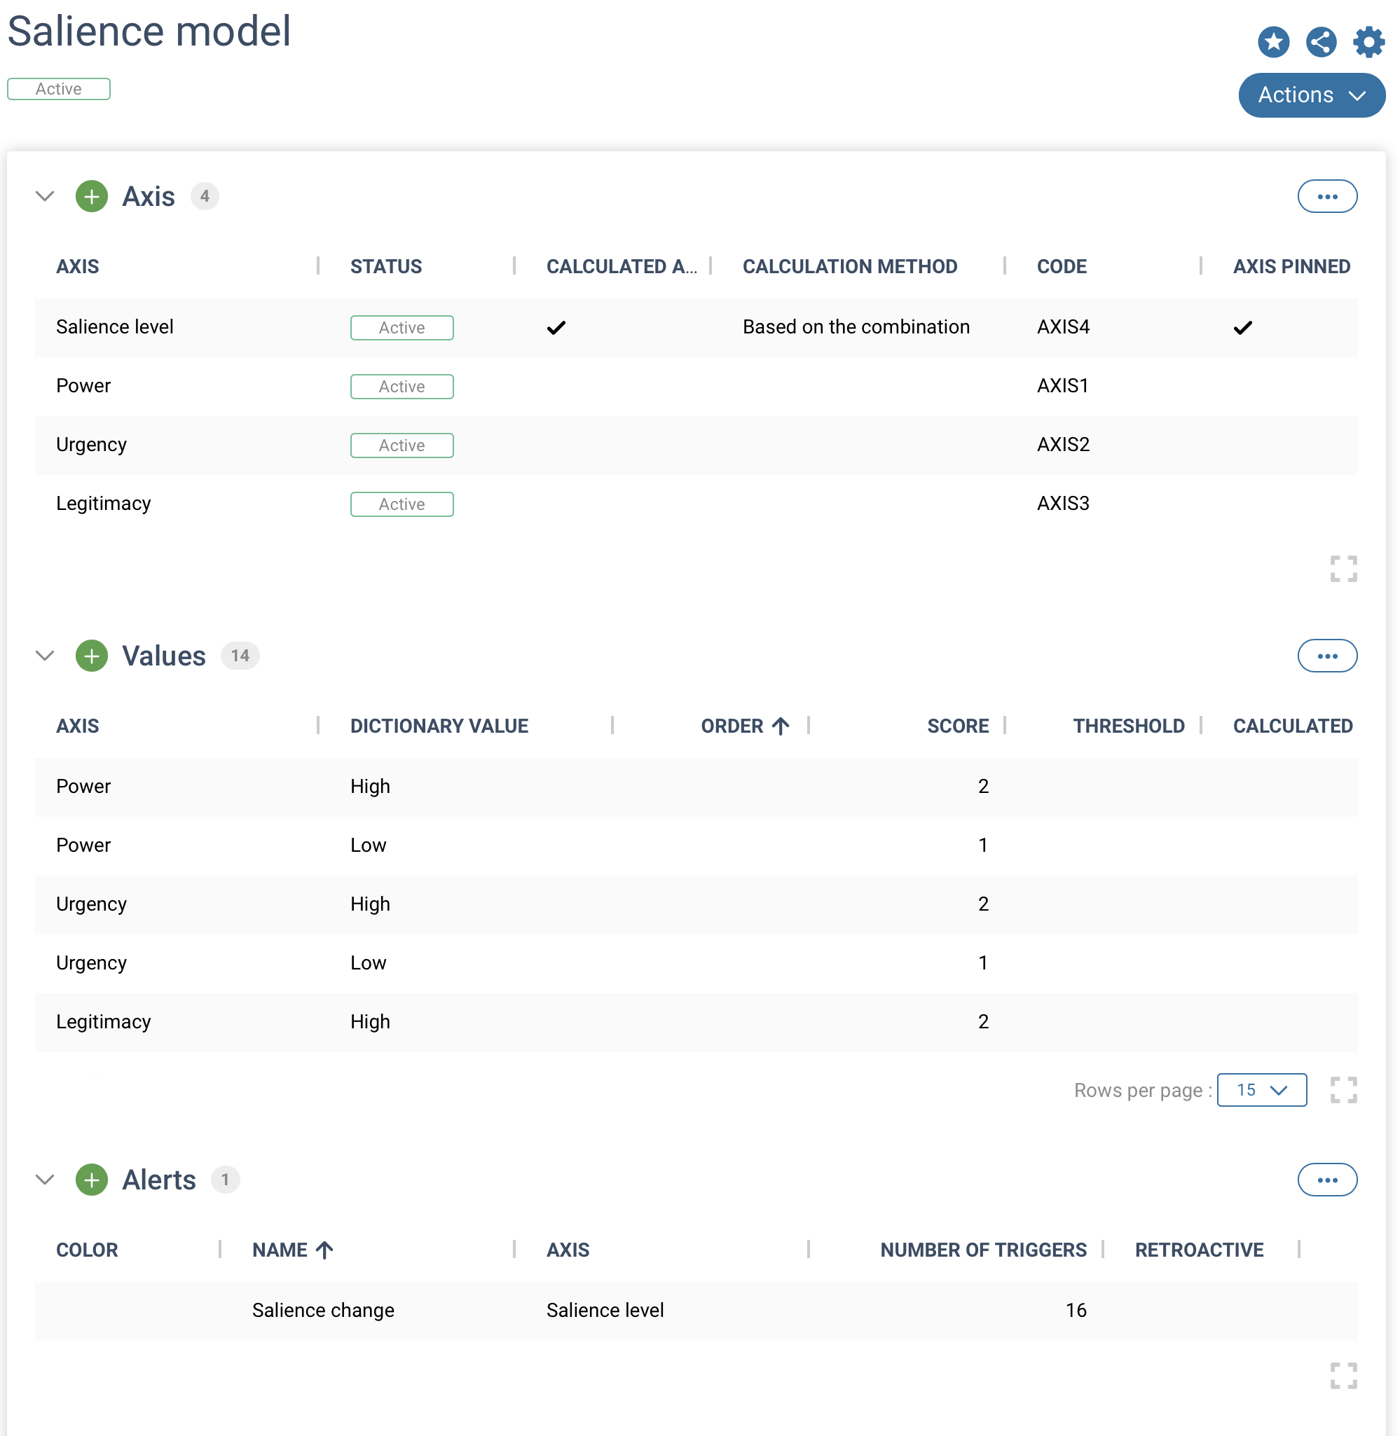Click the COLOR column header in Alerts
1400x1436 pixels.
[x=87, y=1250]
